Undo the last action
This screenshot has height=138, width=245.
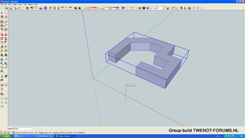(32, 8)
